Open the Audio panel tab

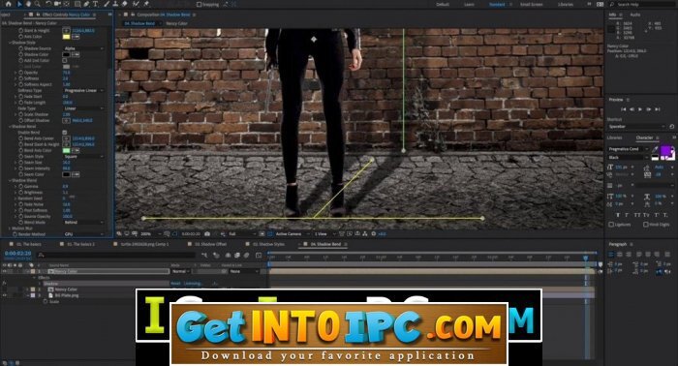coord(635,15)
